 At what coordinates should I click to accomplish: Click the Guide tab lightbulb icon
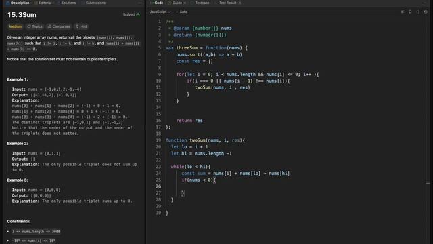(170, 3)
